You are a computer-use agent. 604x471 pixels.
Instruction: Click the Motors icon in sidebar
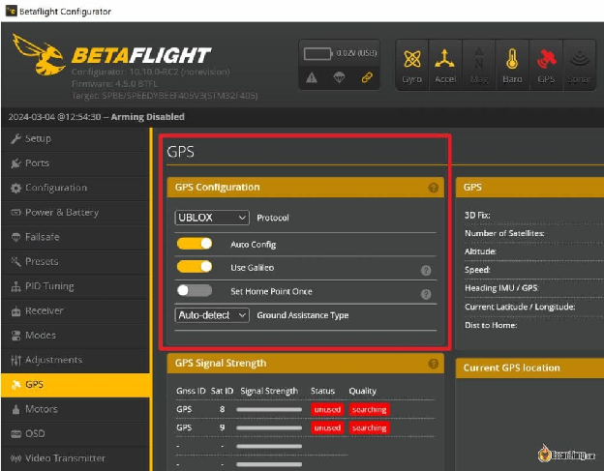tap(15, 409)
